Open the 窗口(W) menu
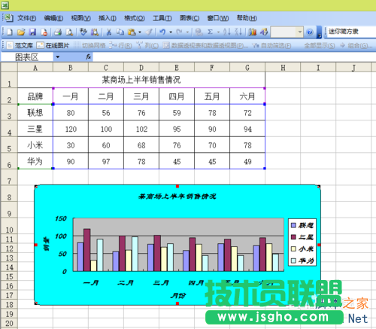This screenshot has width=376, height=329. (x=218, y=18)
